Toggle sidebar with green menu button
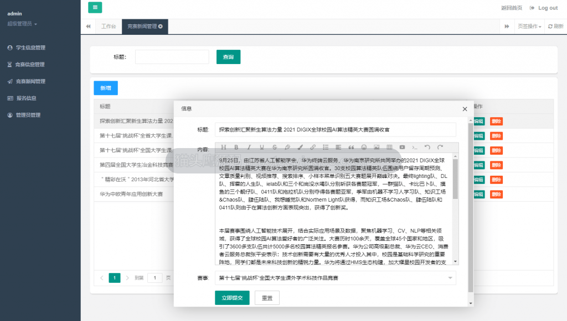 click(x=95, y=7)
